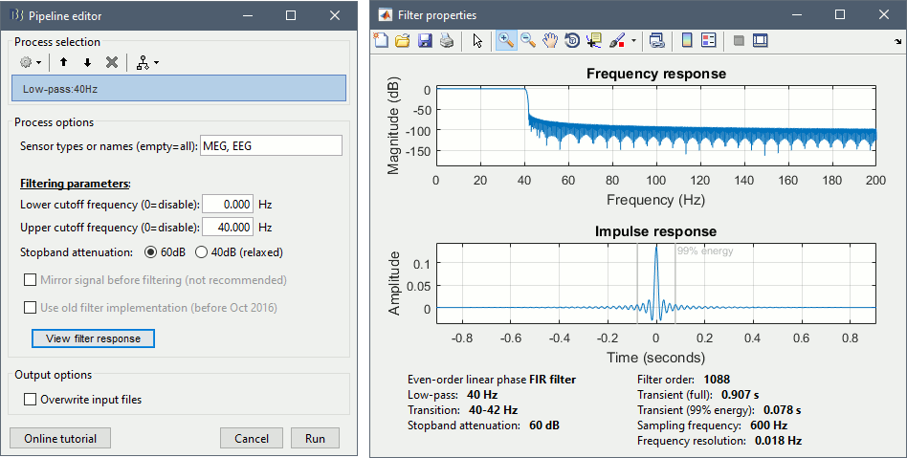Viewport: 907px width, 458px height.
Task: Select Low-pass:40Hz process in list
Action: [178, 89]
